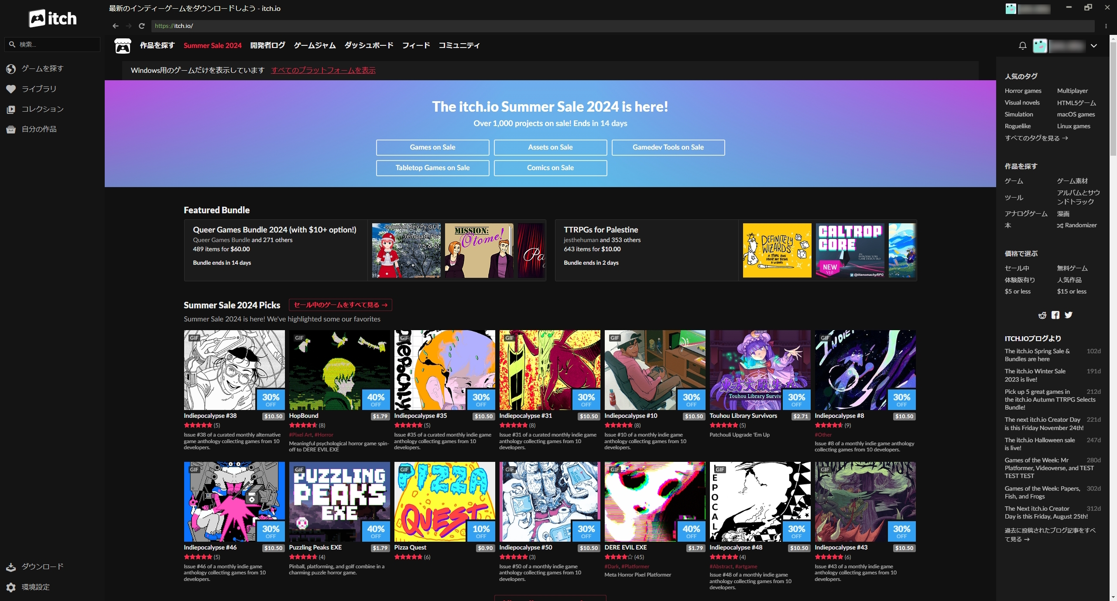Open the Facebook social icon
Viewport: 1117px width, 601px height.
coord(1055,315)
